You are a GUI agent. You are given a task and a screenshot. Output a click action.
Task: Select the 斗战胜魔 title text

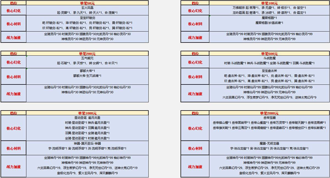click(x=269, y=58)
